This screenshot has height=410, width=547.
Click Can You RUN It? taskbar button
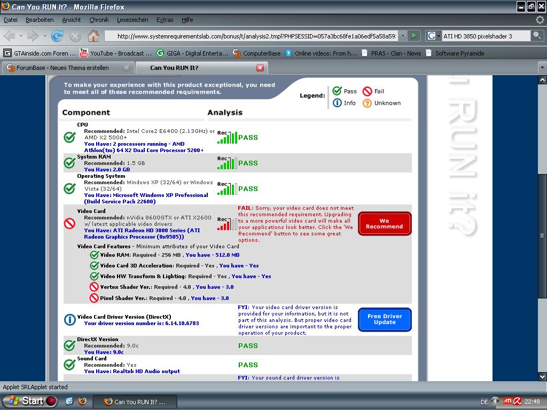pyautogui.click(x=135, y=401)
